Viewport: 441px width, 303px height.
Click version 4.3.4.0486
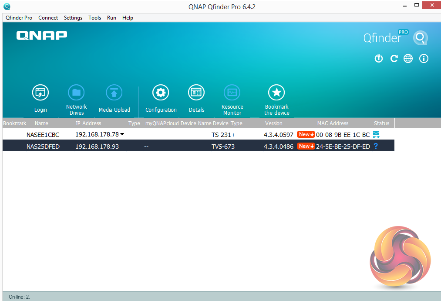tap(279, 147)
